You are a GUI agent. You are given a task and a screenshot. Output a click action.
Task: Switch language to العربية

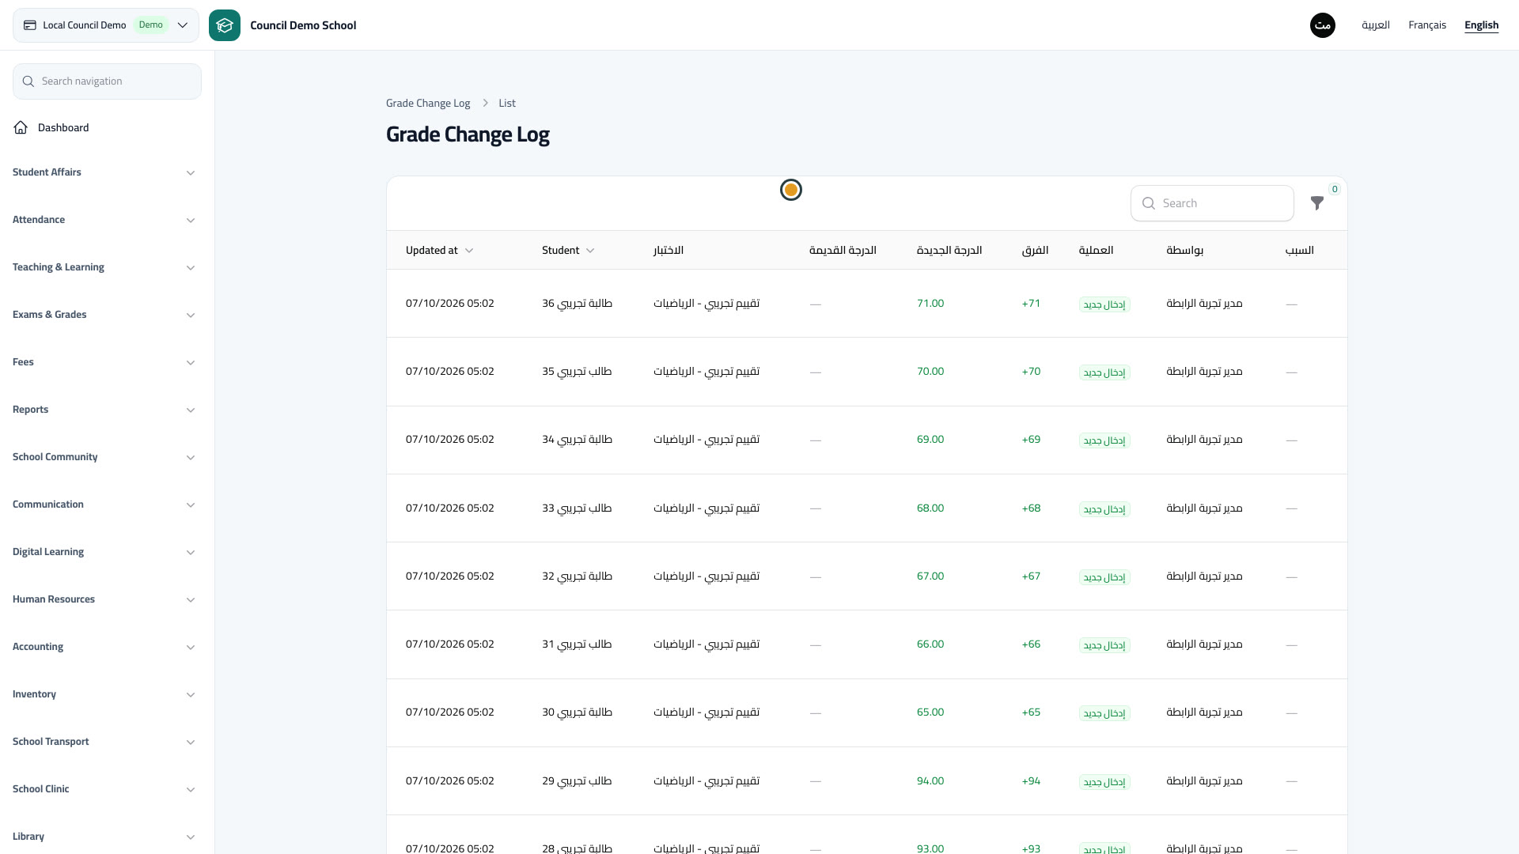click(x=1376, y=25)
